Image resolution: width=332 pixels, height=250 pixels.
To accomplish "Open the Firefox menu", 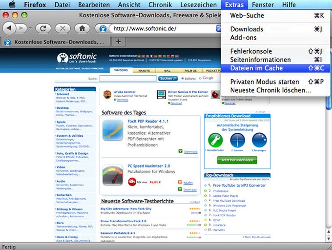I will coord(35,5).
